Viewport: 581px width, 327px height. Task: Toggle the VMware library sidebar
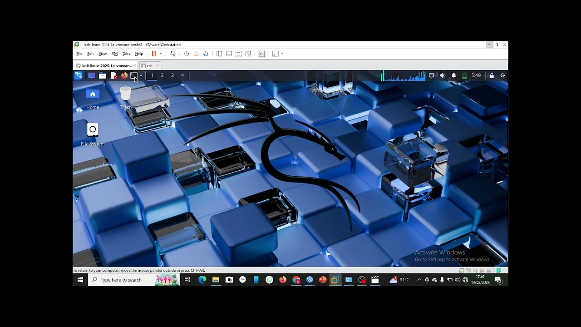click(x=219, y=54)
